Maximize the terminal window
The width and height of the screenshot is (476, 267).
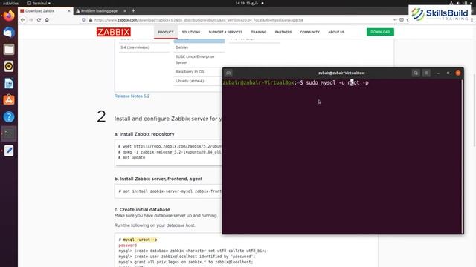click(448, 73)
